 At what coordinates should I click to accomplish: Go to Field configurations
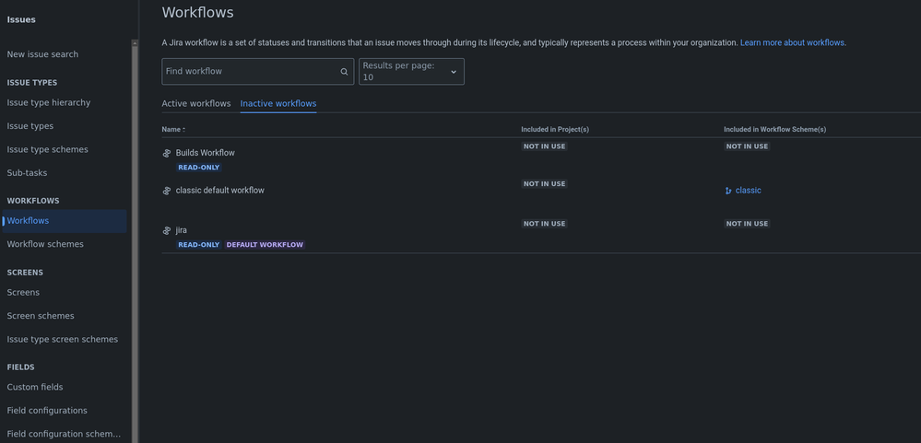point(47,411)
